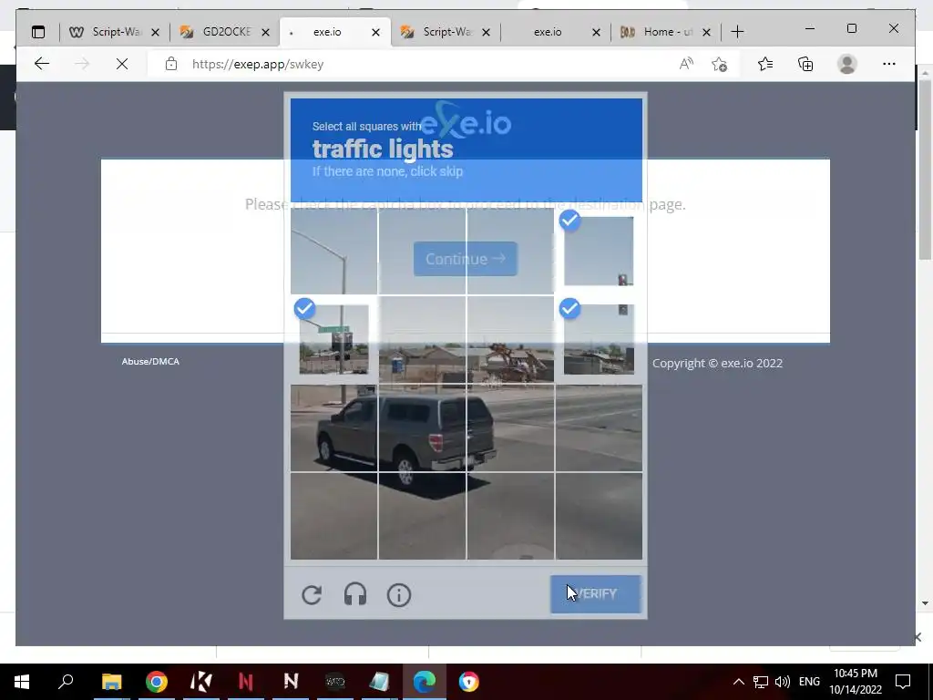Open the notepad-like app on taskbar
Image resolution: width=933 pixels, height=700 pixels.
pyautogui.click(x=380, y=682)
